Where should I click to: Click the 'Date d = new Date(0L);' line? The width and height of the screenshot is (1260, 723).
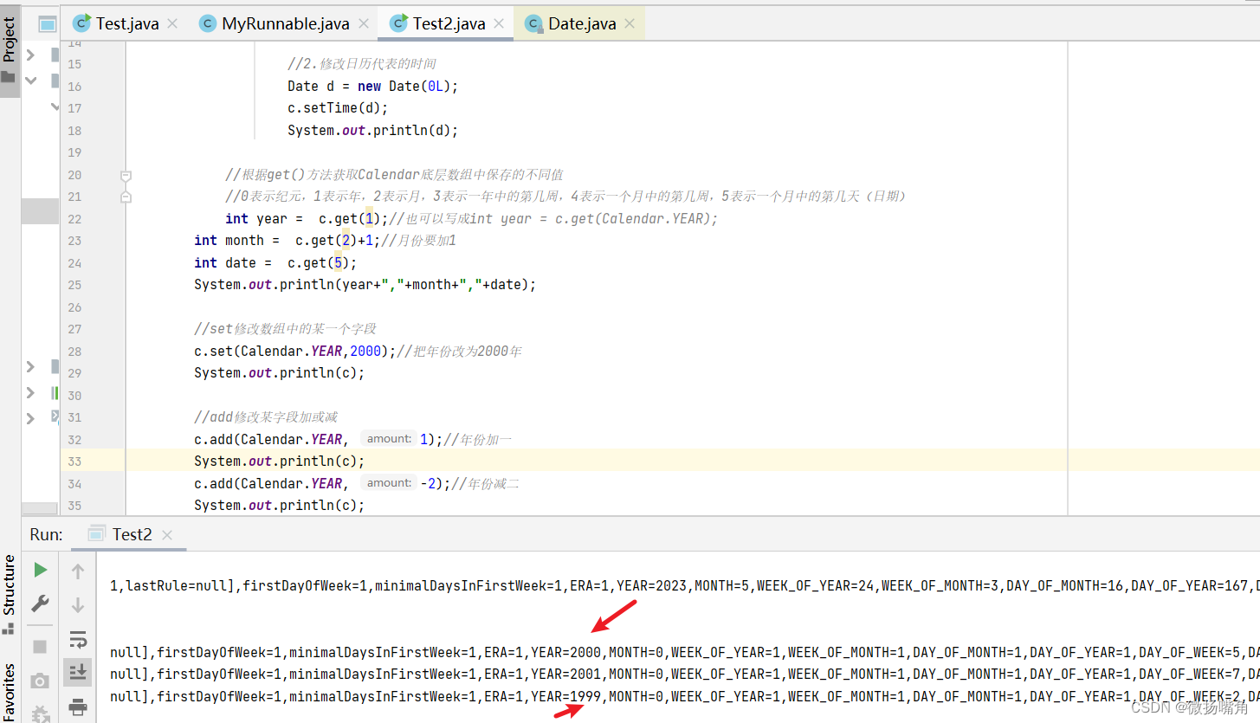click(x=372, y=86)
